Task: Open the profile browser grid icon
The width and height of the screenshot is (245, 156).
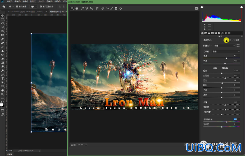Action: tap(238, 45)
